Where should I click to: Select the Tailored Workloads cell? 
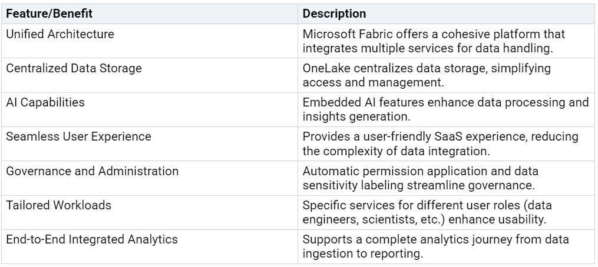(150, 212)
